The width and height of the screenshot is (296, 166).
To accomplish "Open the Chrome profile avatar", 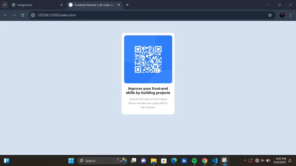I will 282,15.
